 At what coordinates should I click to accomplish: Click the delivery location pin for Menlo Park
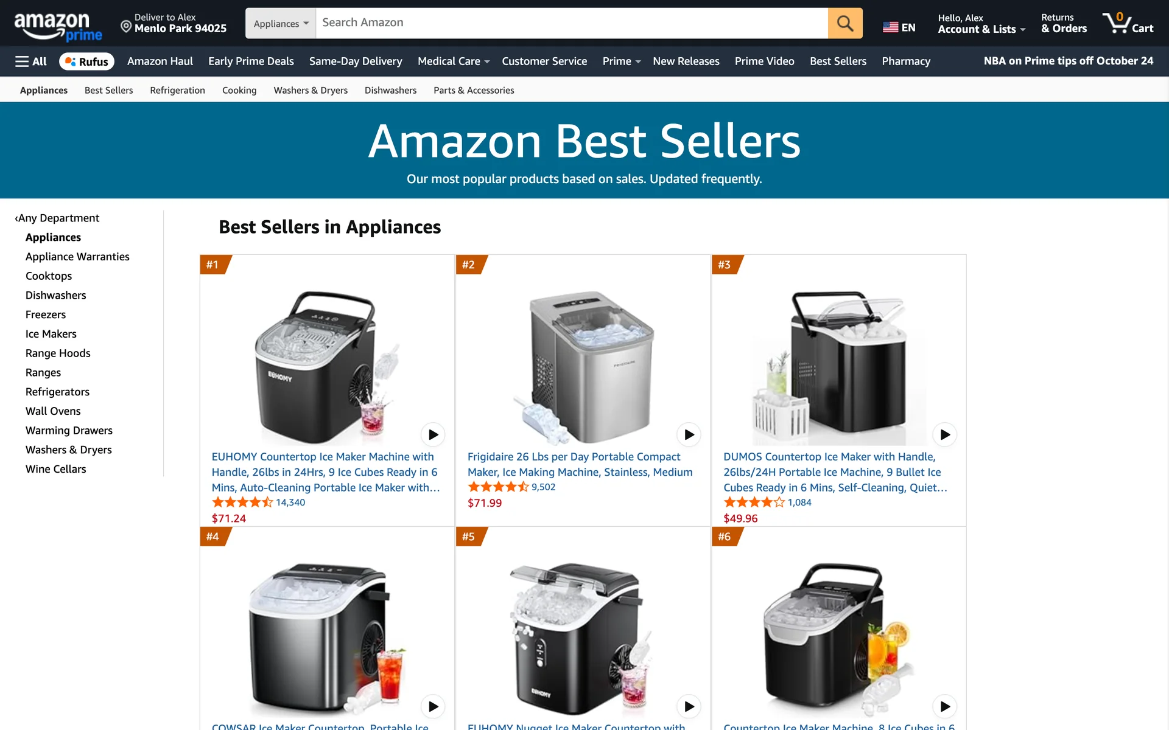(x=126, y=26)
